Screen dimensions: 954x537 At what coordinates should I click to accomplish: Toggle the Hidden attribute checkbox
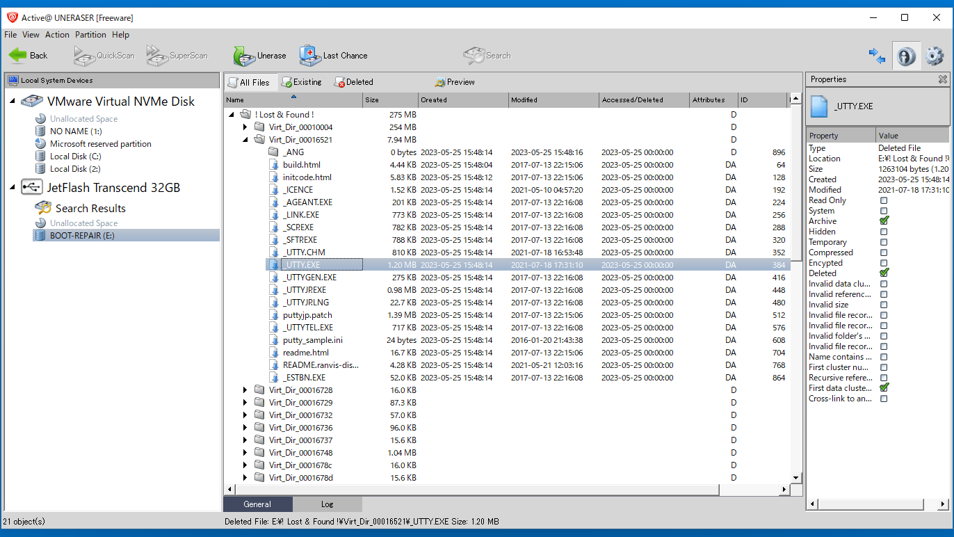(884, 232)
